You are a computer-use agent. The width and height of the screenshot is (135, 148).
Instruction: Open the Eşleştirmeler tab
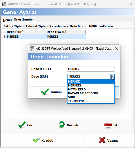pyautogui.click(x=24, y=19)
